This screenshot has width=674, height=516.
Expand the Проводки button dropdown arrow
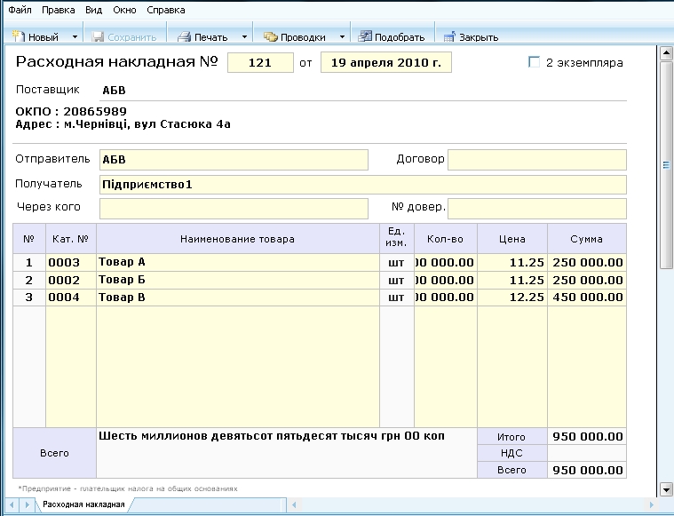tap(342, 37)
